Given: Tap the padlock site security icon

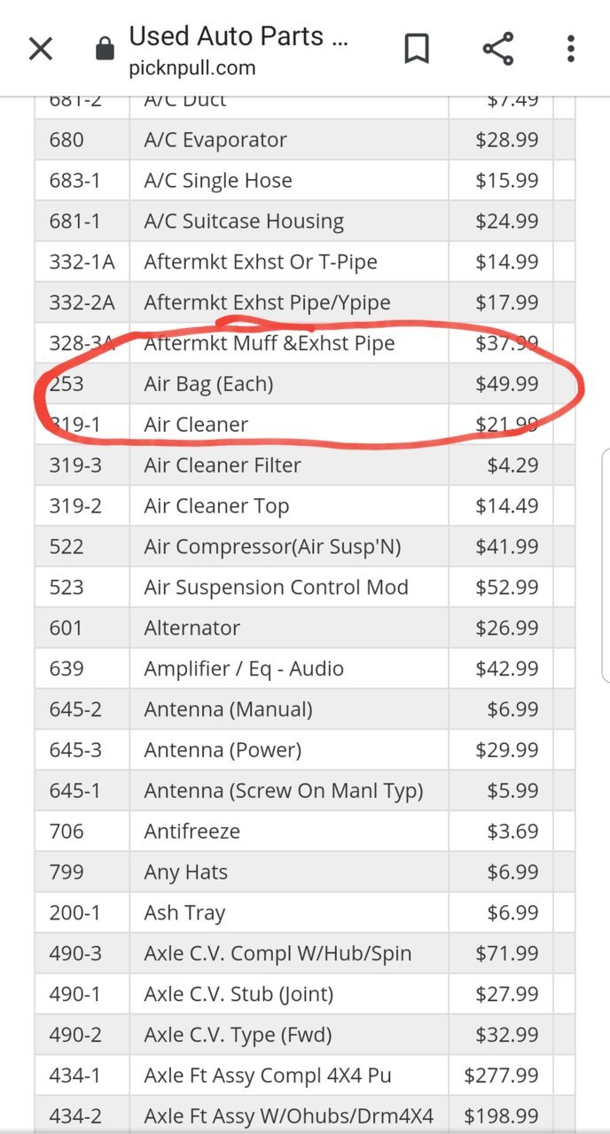Looking at the screenshot, I should (105, 50).
